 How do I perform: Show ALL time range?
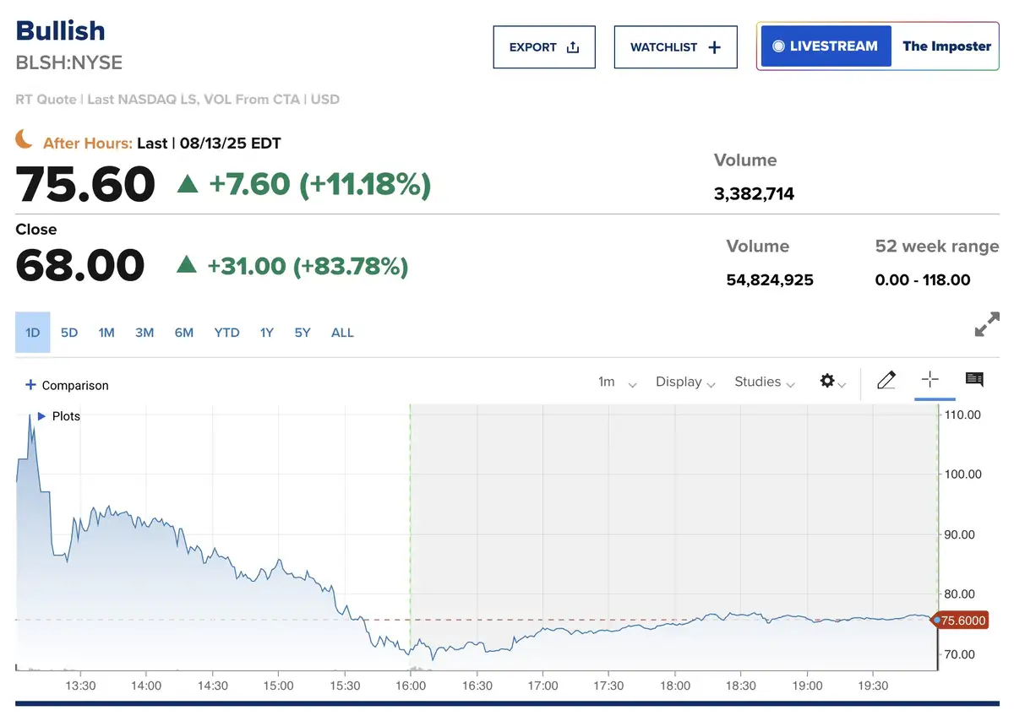tap(342, 333)
